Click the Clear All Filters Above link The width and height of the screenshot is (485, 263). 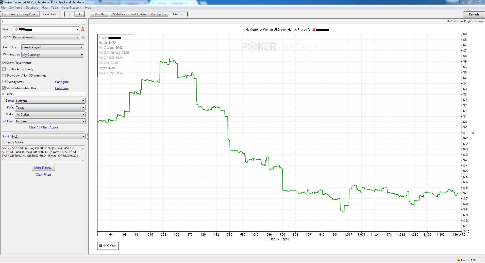pyautogui.click(x=44, y=127)
